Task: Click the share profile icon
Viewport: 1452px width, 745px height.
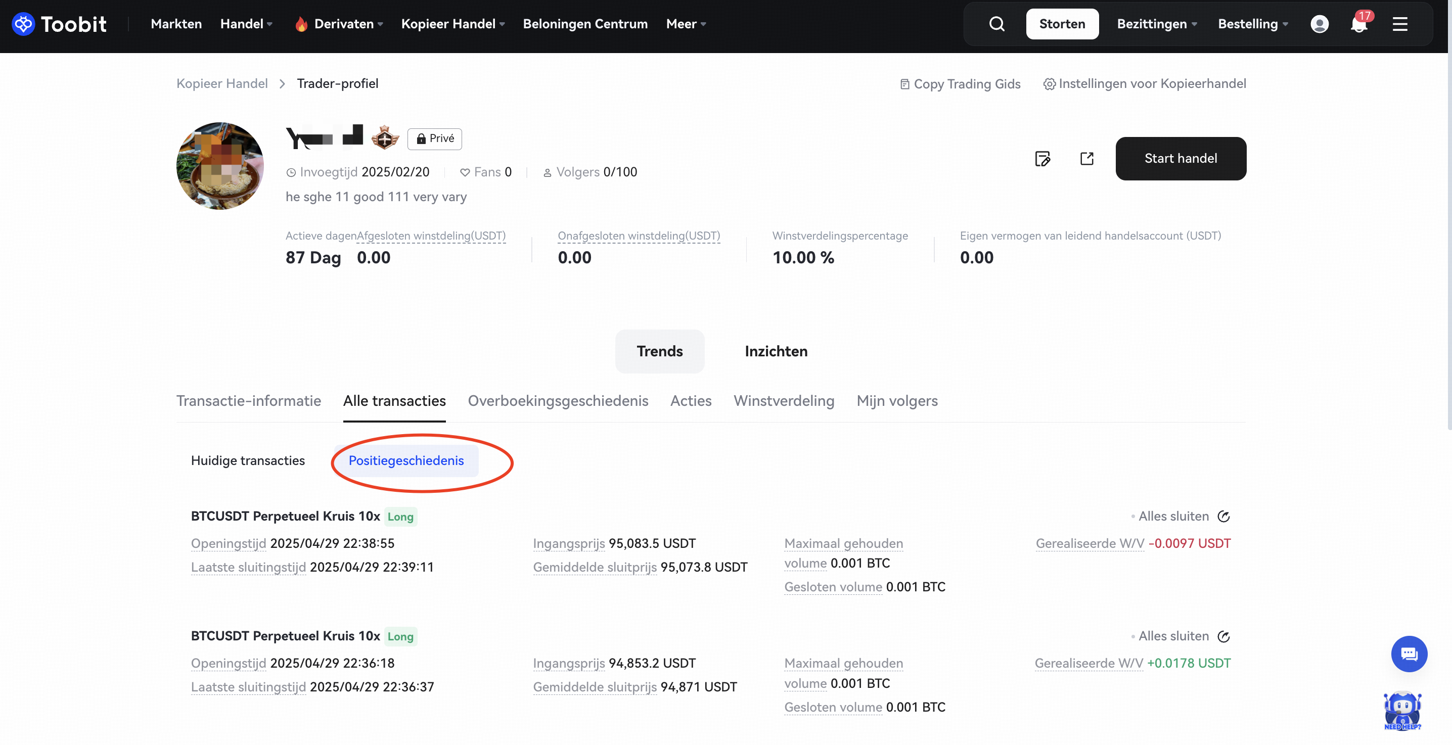Action: (x=1087, y=158)
